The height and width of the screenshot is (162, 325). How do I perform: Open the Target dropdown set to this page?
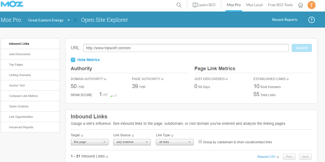tap(90, 142)
